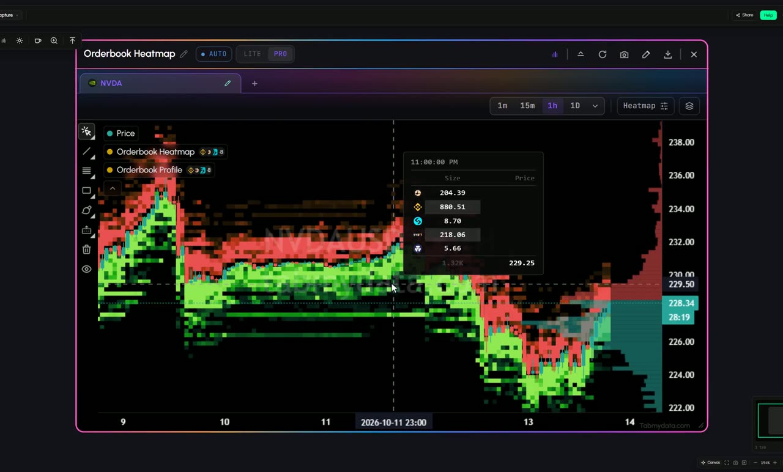Download the heatmap chart data
The height and width of the screenshot is (472, 783).
pyautogui.click(x=668, y=54)
